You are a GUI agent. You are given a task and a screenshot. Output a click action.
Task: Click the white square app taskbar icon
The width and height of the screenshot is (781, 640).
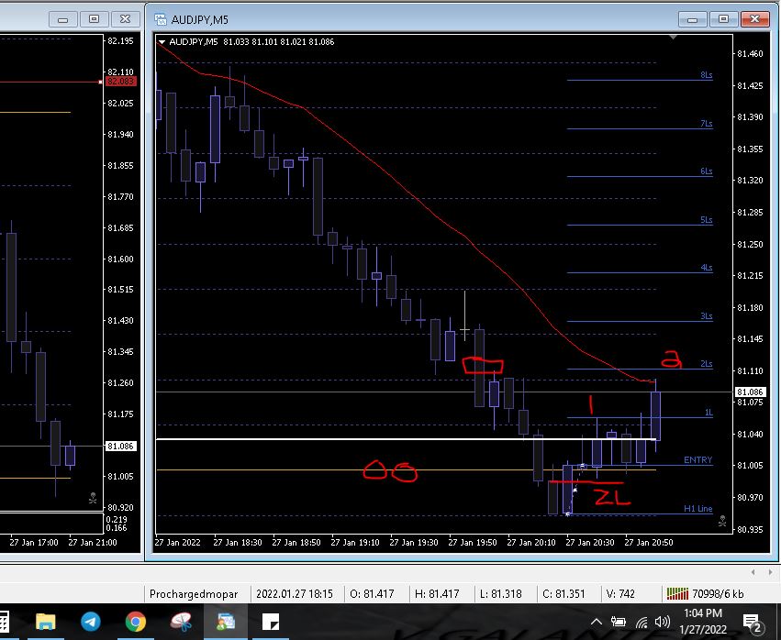271,622
